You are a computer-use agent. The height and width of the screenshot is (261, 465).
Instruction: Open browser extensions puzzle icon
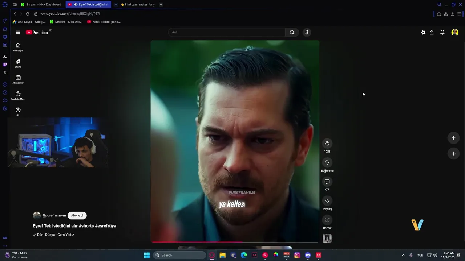[x=439, y=14]
